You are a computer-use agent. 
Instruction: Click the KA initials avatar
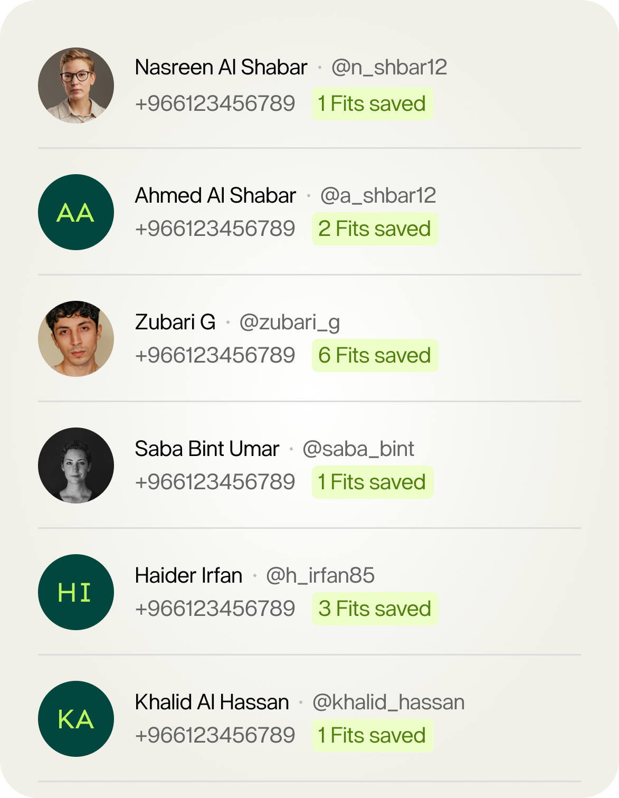tap(76, 719)
